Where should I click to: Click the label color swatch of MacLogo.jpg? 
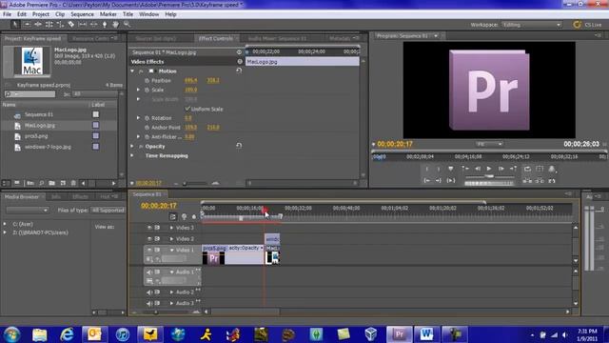95,125
